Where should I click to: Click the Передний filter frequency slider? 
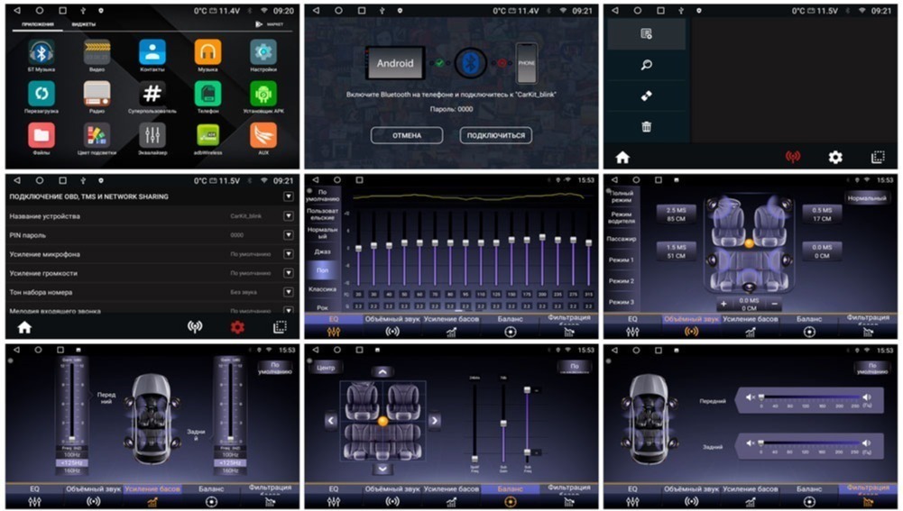coord(809,397)
